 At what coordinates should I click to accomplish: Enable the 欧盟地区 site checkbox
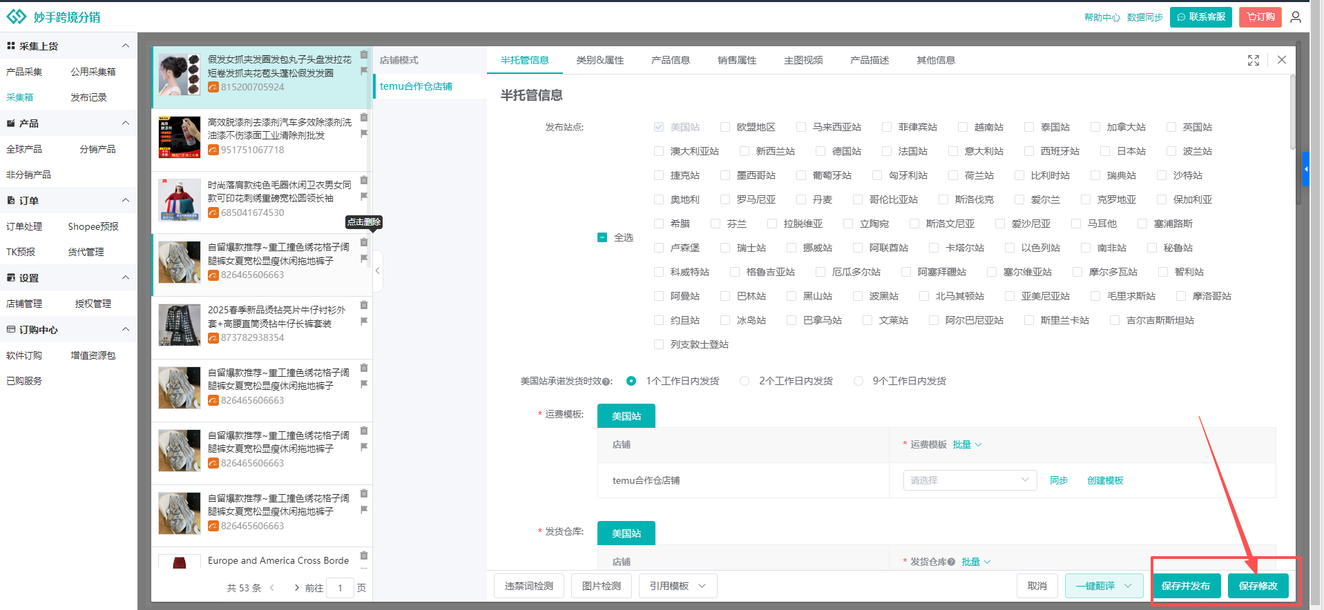click(725, 127)
